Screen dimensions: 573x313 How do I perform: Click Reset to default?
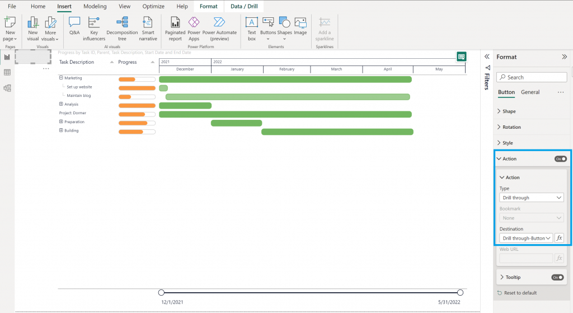[517, 293]
